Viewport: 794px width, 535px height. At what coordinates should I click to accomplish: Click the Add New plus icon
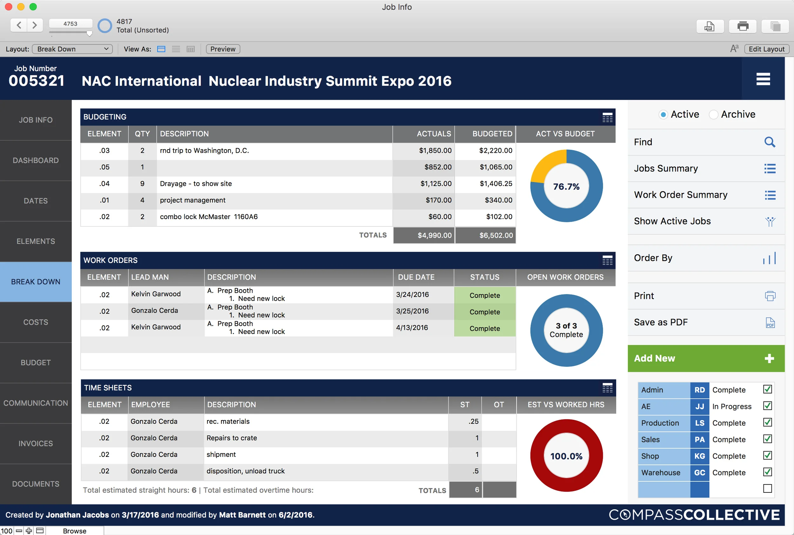click(769, 358)
